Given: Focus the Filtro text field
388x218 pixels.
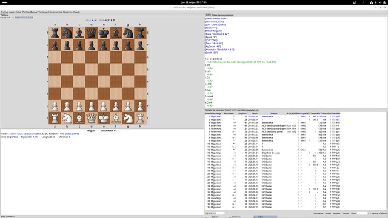Looking at the screenshot, I should click(363, 213).
